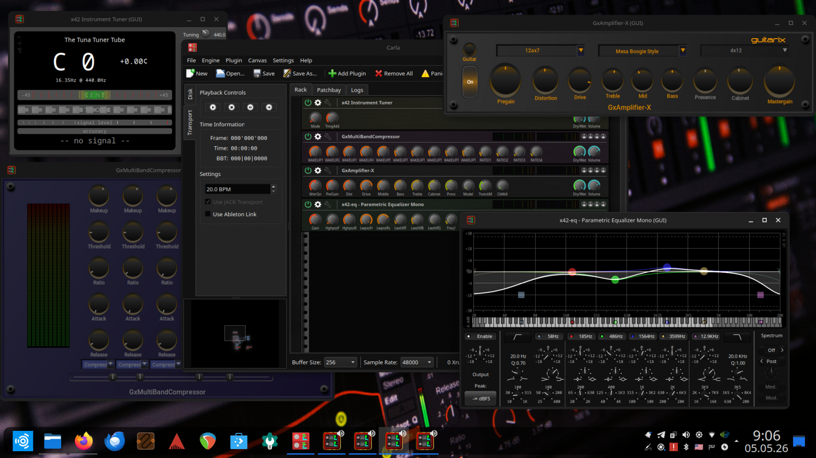Open the Sample Rate dropdown
This screenshot has width=816, height=458.
click(x=417, y=362)
